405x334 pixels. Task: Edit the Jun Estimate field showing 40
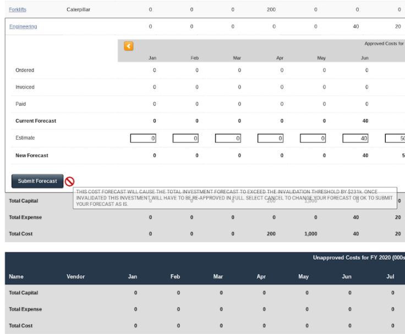point(355,138)
